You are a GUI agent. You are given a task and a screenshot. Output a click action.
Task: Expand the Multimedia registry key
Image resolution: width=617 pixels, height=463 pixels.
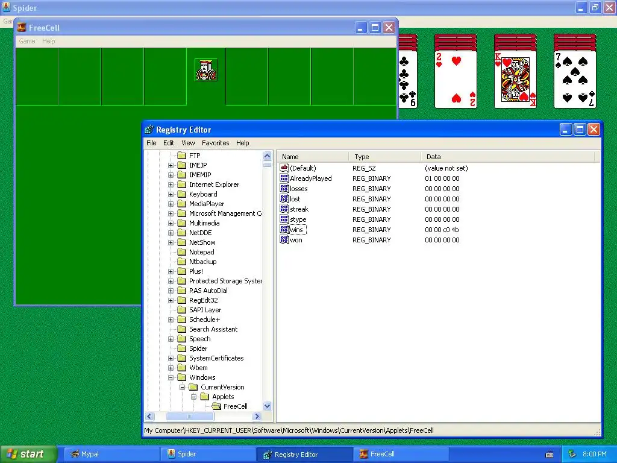(171, 223)
